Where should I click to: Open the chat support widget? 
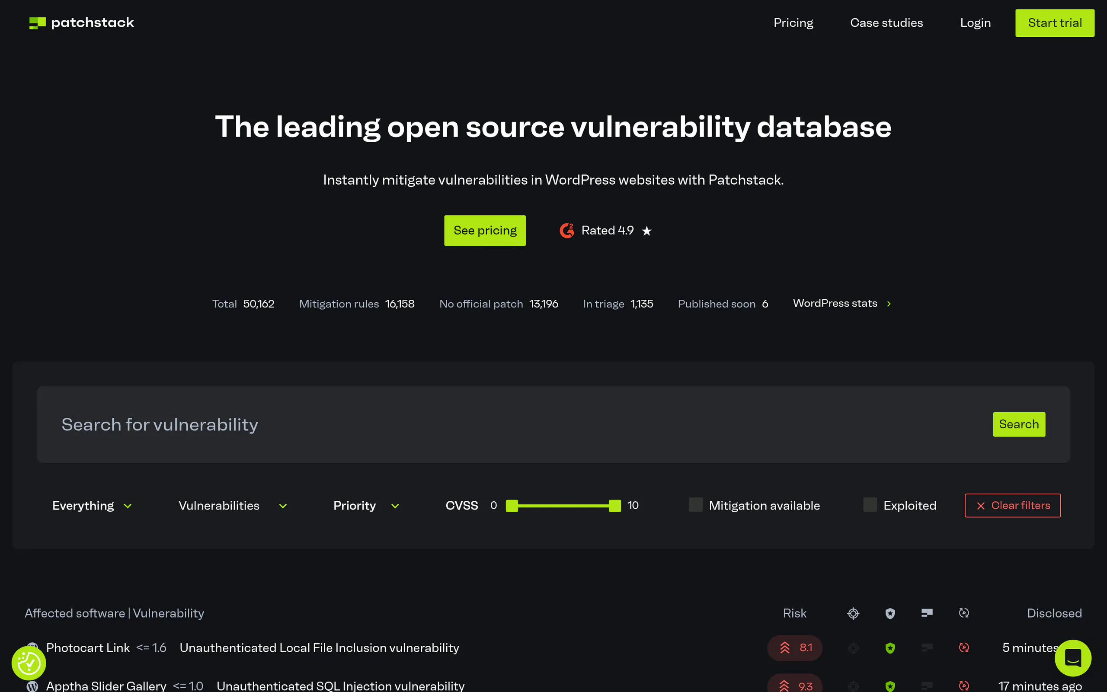[x=1073, y=658]
